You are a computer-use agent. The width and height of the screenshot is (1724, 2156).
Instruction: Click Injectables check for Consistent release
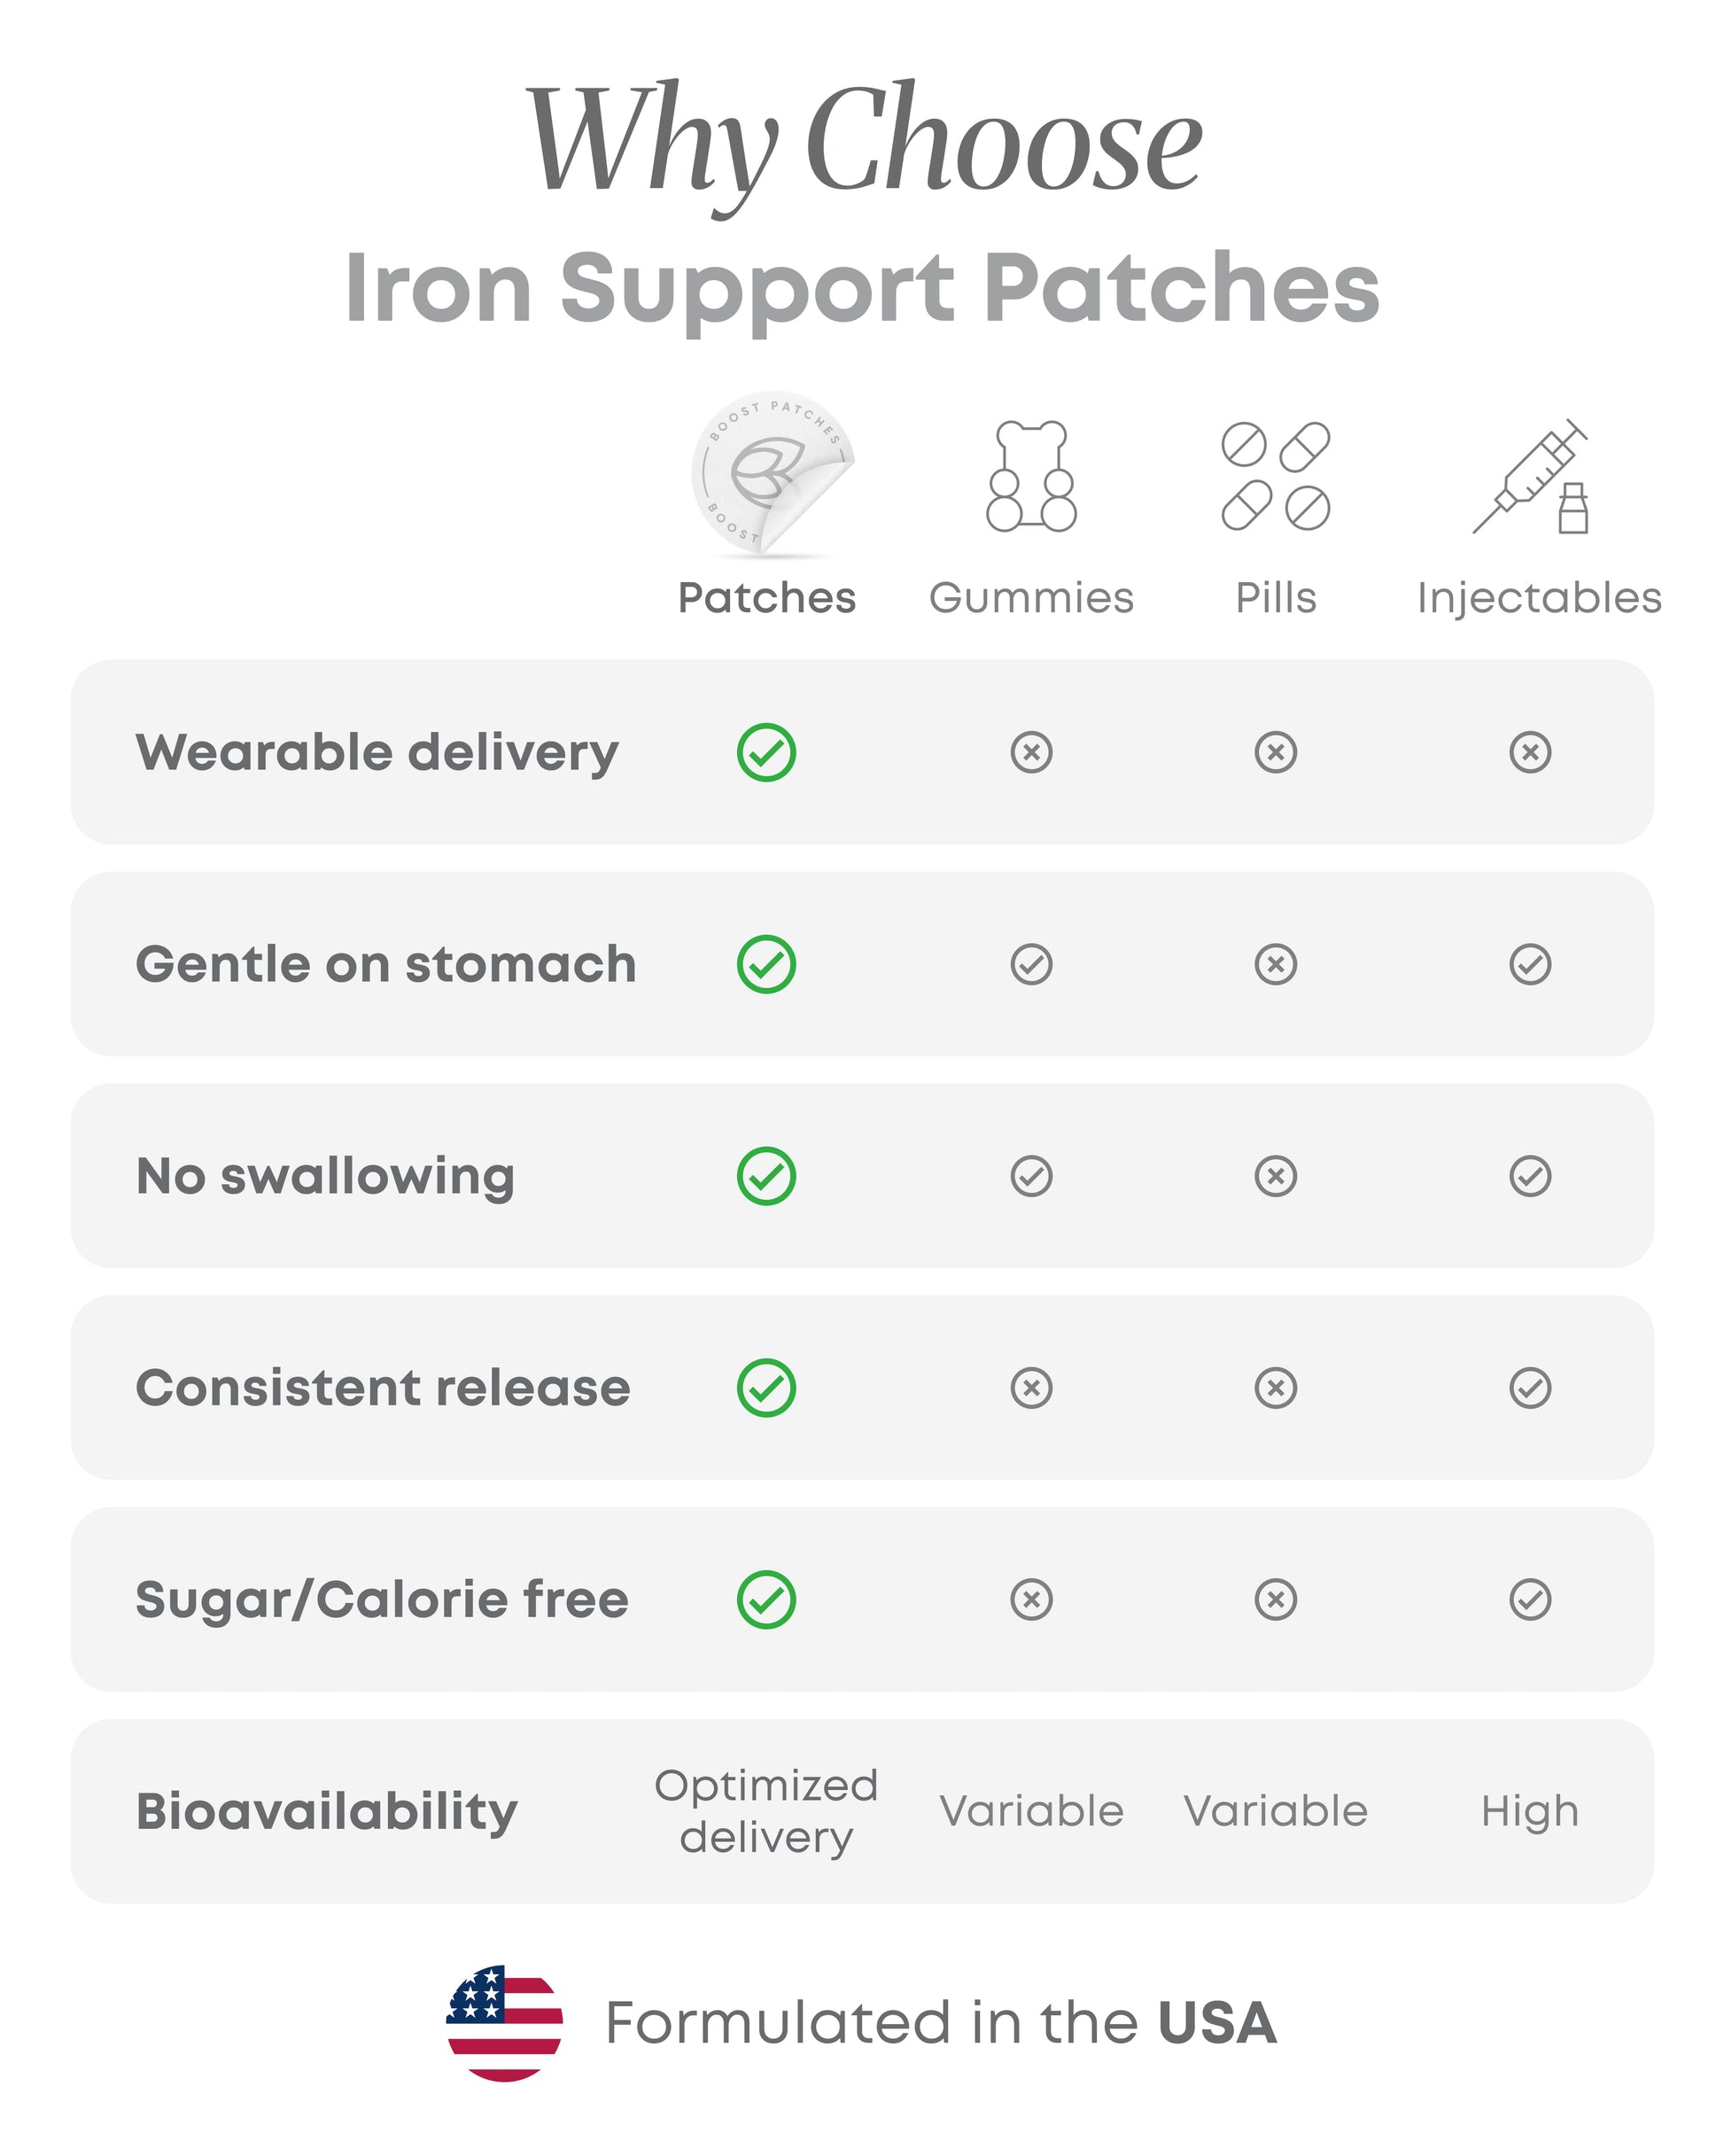[1530, 1388]
